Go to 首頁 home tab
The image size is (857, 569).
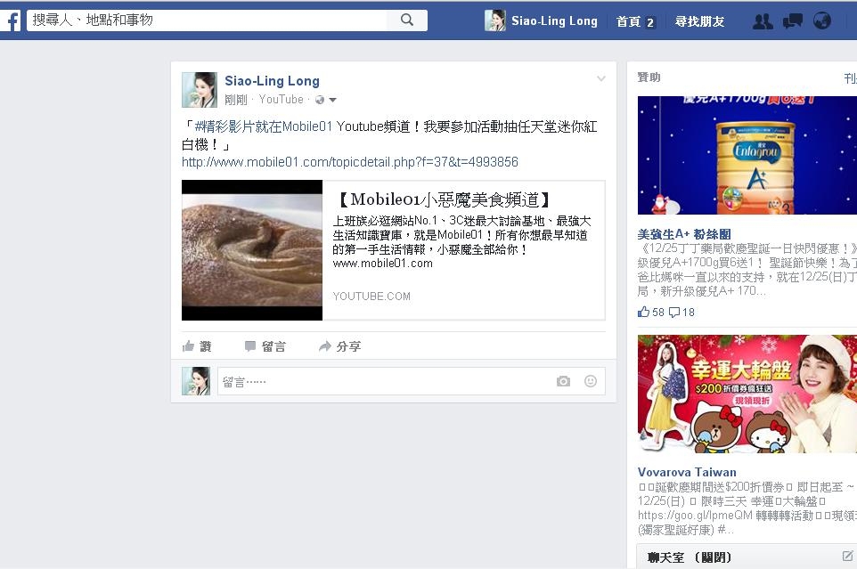pos(635,21)
